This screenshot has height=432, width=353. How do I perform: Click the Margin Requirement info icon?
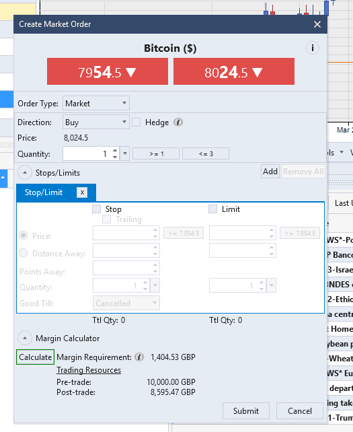click(x=139, y=357)
